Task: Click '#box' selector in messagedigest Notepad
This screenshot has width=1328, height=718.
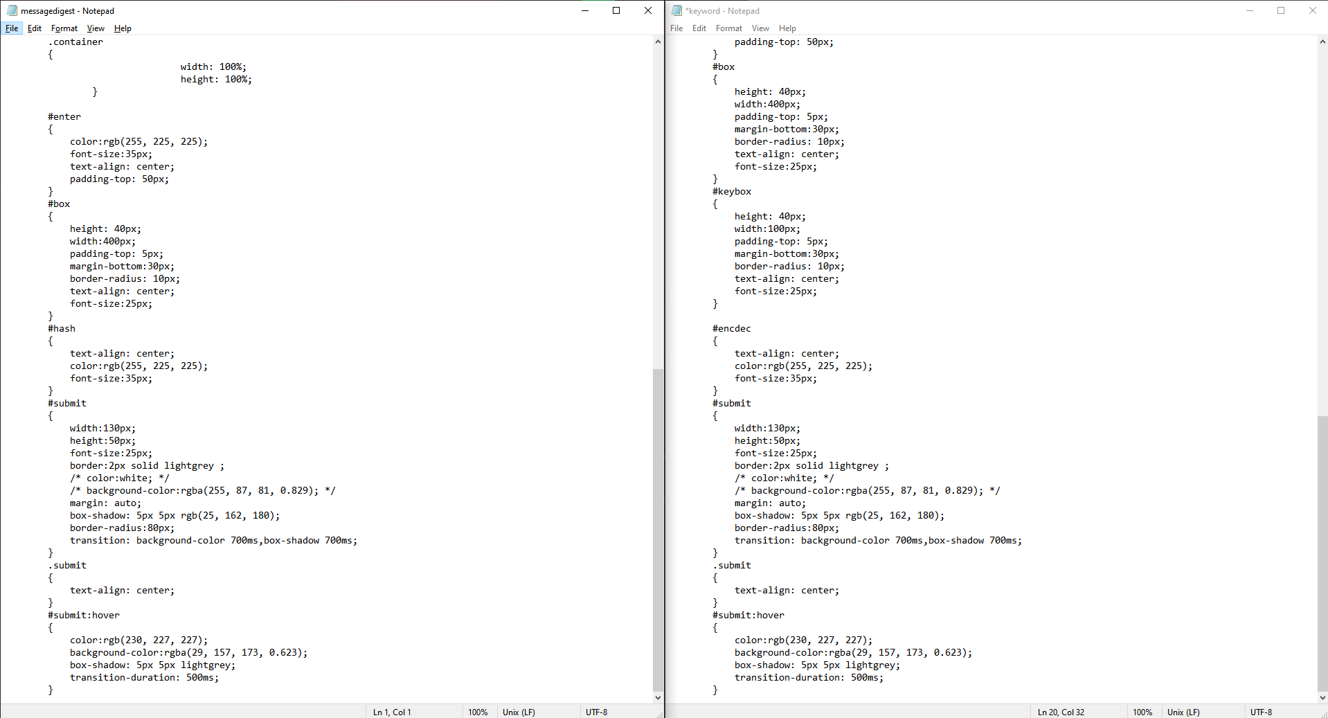Action: [59, 204]
